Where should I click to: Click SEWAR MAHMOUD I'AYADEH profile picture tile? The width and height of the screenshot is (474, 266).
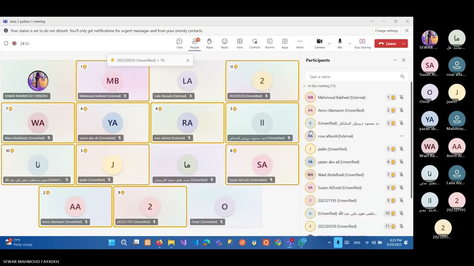click(x=38, y=81)
